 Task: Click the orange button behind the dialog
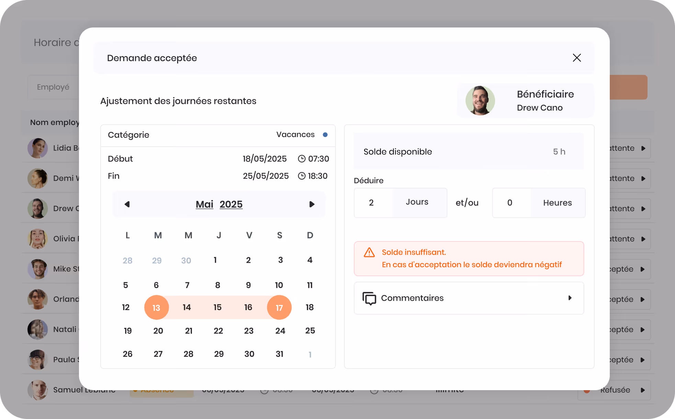pyautogui.click(x=628, y=87)
